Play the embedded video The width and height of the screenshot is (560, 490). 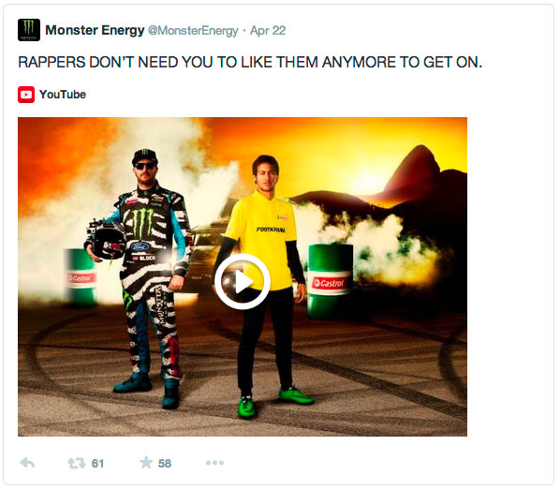243,282
